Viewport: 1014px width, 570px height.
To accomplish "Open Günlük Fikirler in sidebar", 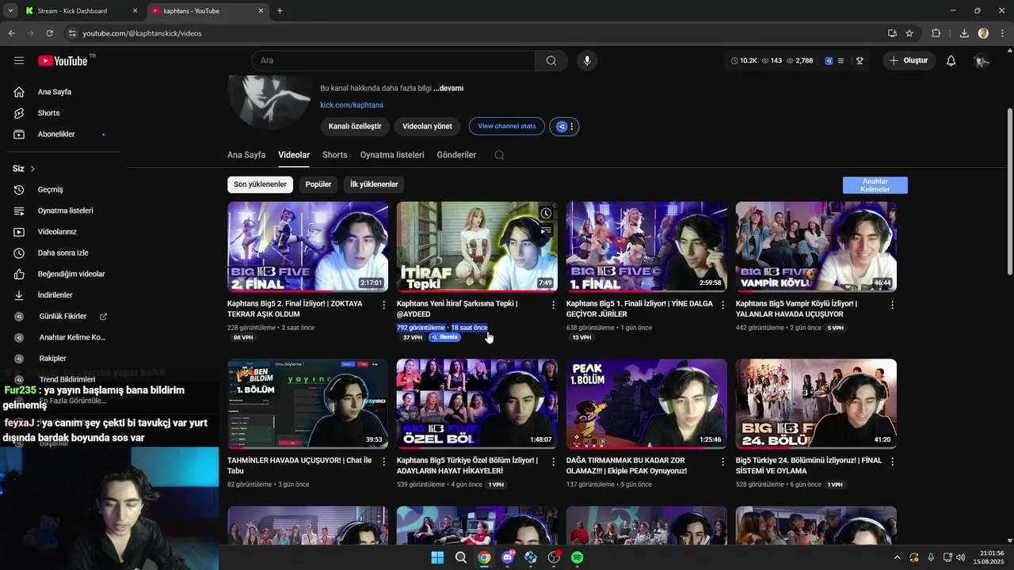I will 63,317.
